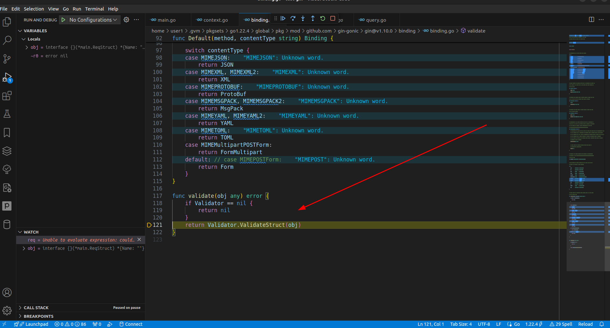The height and width of the screenshot is (328, 610).
Task: Click 29 Spell in status bar
Action: coord(561,324)
